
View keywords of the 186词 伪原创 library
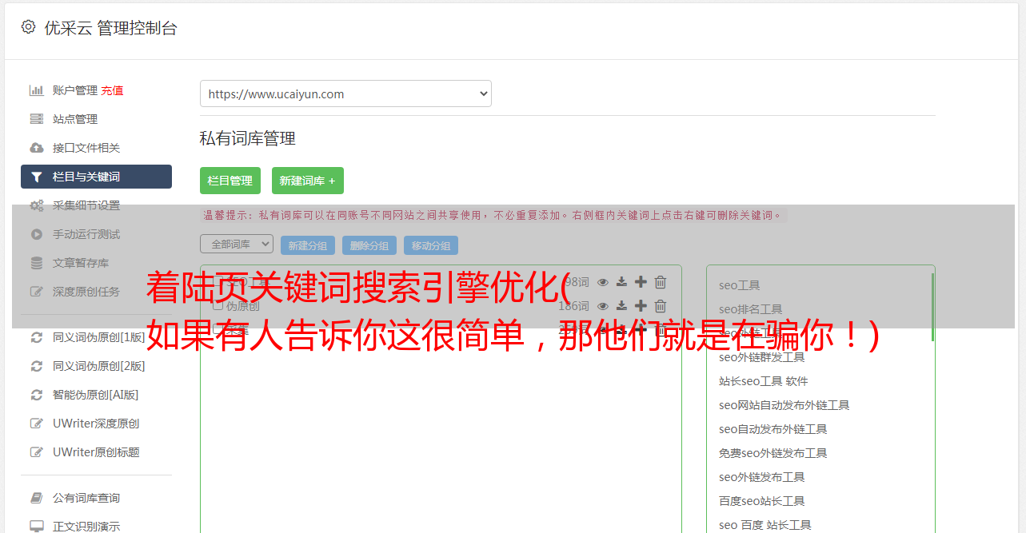603,306
